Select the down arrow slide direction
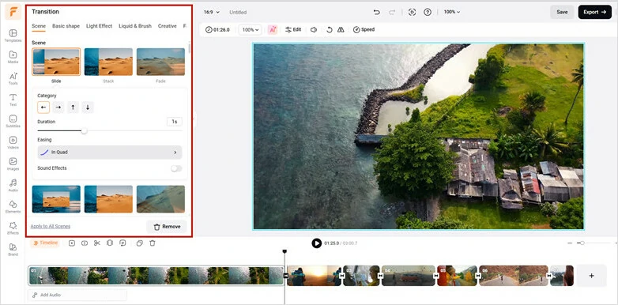The height and width of the screenshot is (305, 618). (x=88, y=107)
